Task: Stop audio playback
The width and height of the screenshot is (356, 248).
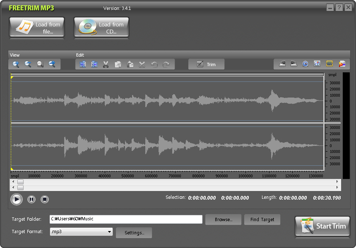Action: pos(45,200)
